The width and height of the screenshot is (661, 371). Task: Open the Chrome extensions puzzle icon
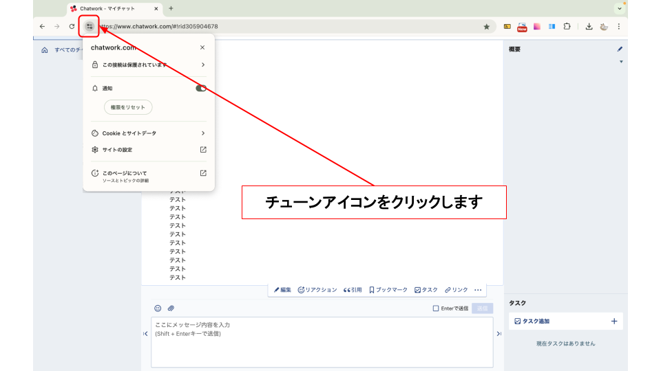pyautogui.click(x=567, y=27)
